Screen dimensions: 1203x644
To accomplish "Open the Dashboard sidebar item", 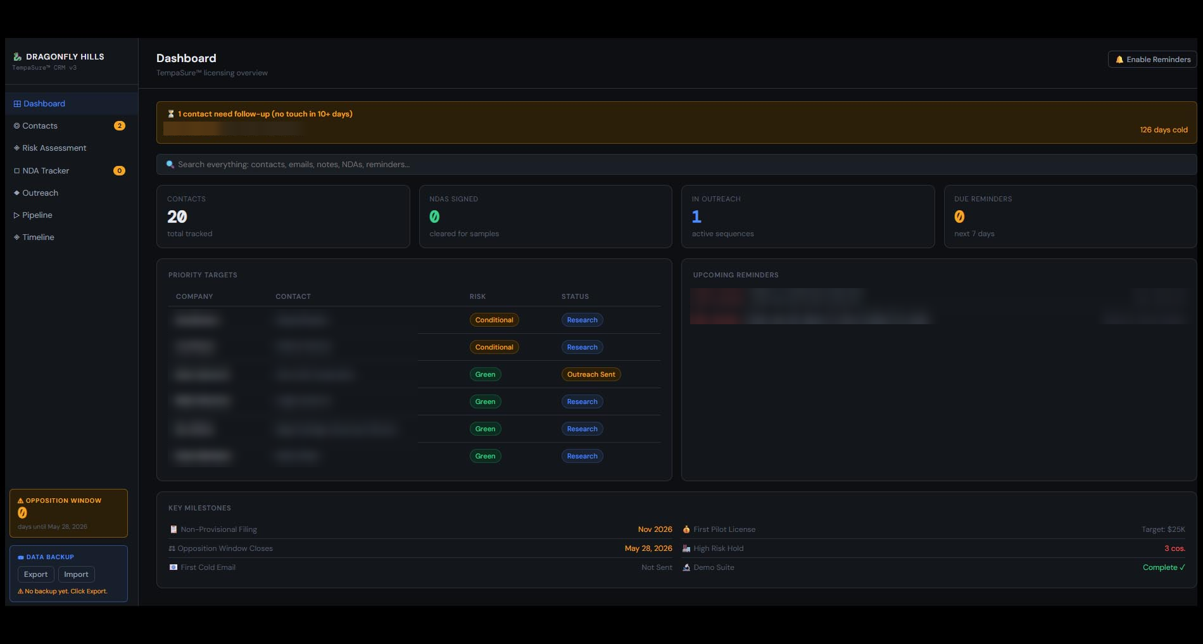I will pyautogui.click(x=71, y=104).
